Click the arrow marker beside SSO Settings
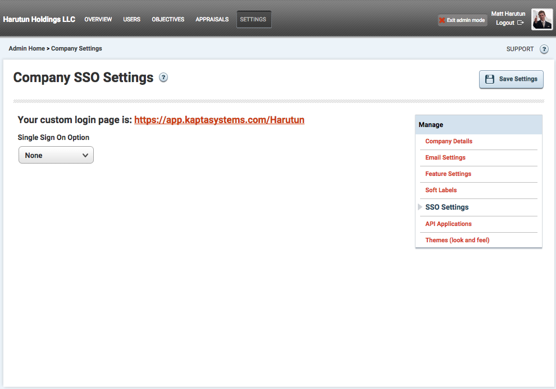Viewport: 556px width, 389px height. click(x=420, y=207)
